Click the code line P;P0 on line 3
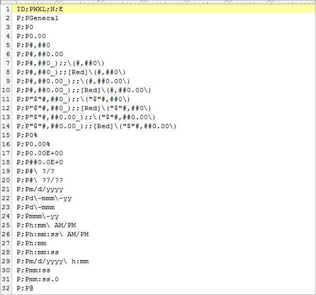The width and height of the screenshot is (316, 295). coord(25,27)
